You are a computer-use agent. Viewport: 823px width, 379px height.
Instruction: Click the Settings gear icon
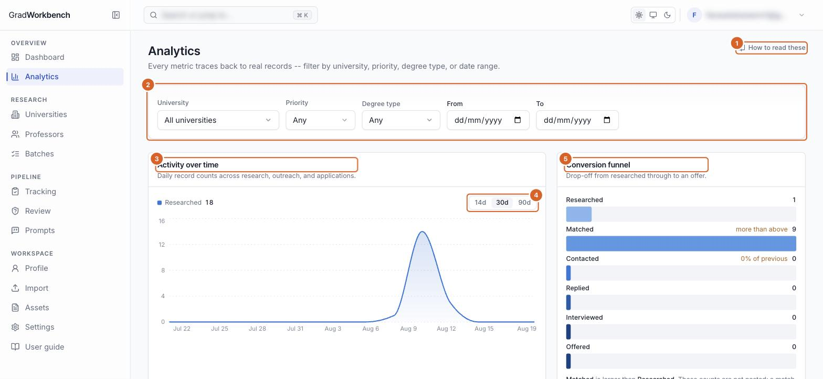coord(15,327)
